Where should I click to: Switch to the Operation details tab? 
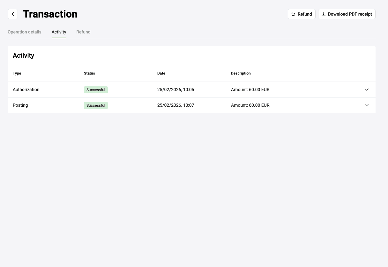pos(25,32)
